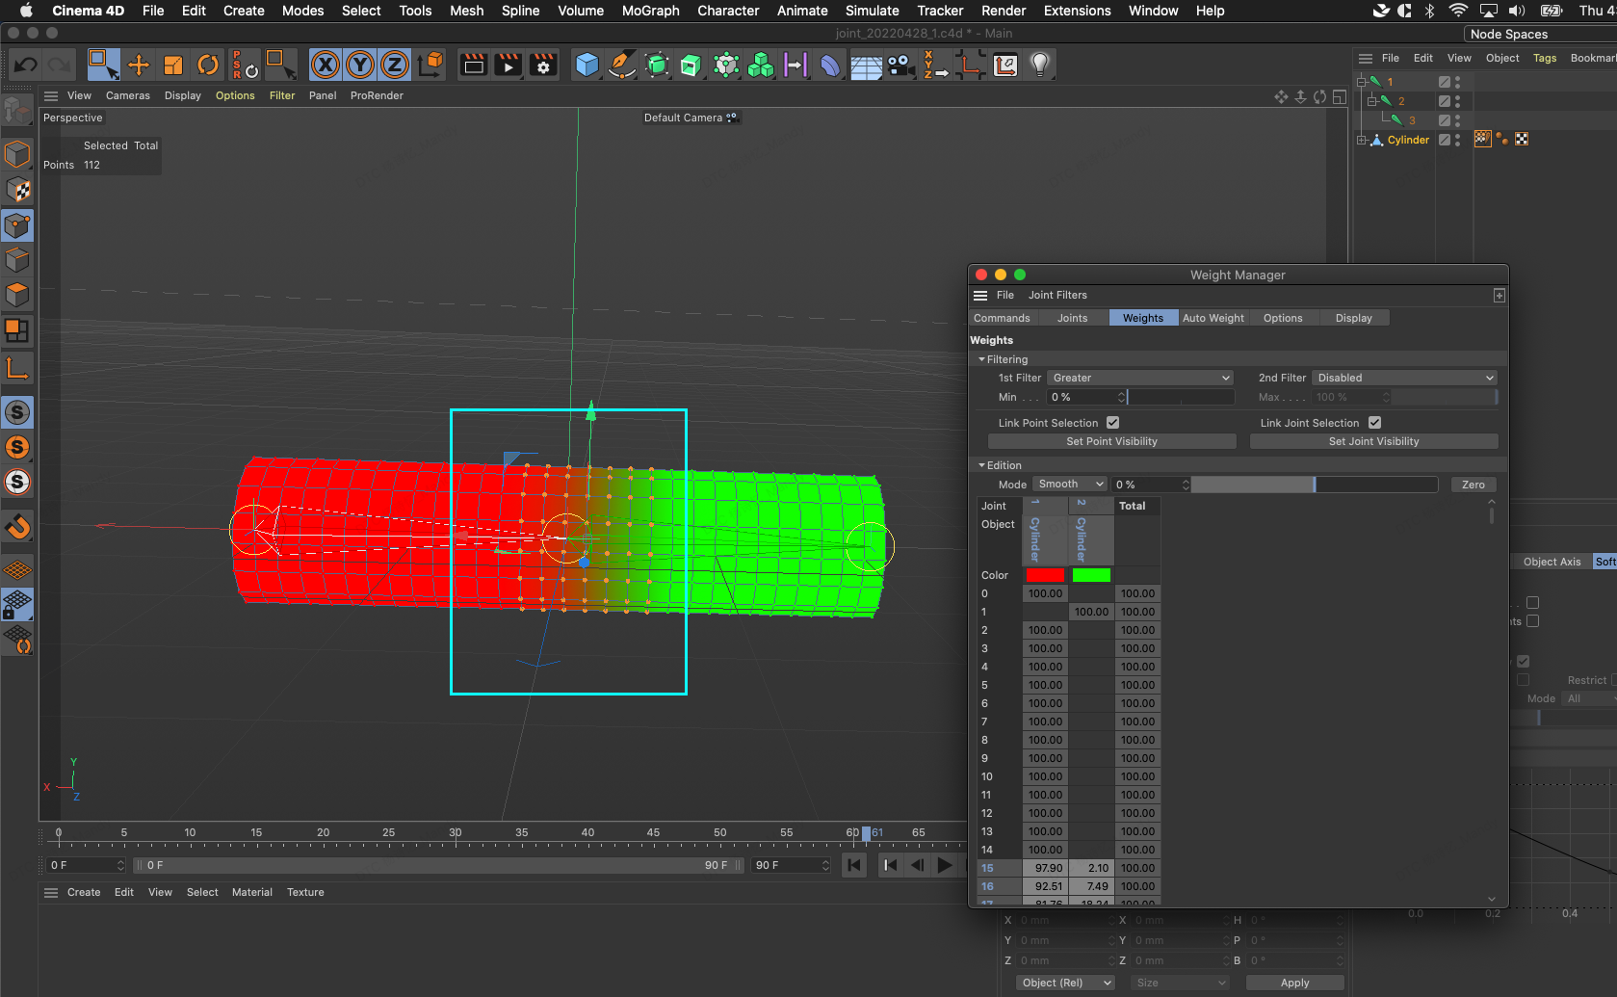The height and width of the screenshot is (997, 1617).
Task: Open the Character menu
Action: (728, 11)
